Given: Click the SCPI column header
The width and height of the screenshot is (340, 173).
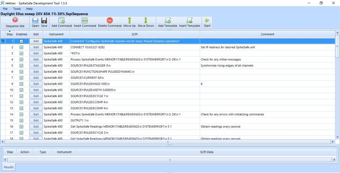Looking at the screenshot, I should click(x=135, y=34).
